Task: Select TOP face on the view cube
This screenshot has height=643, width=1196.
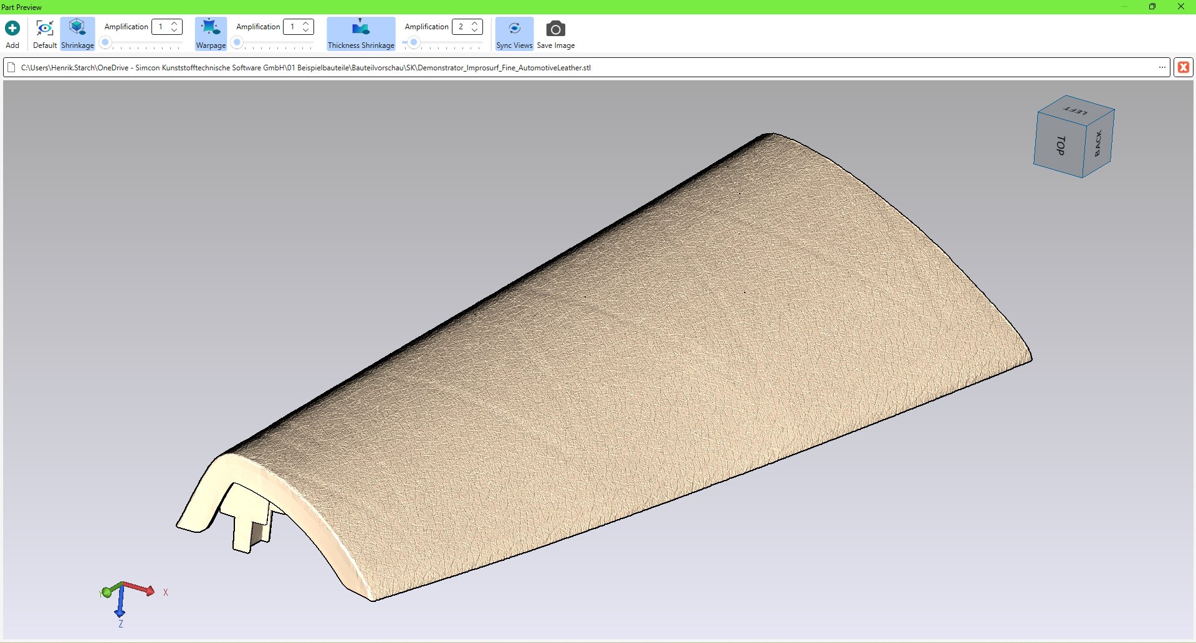Action: [1060, 146]
